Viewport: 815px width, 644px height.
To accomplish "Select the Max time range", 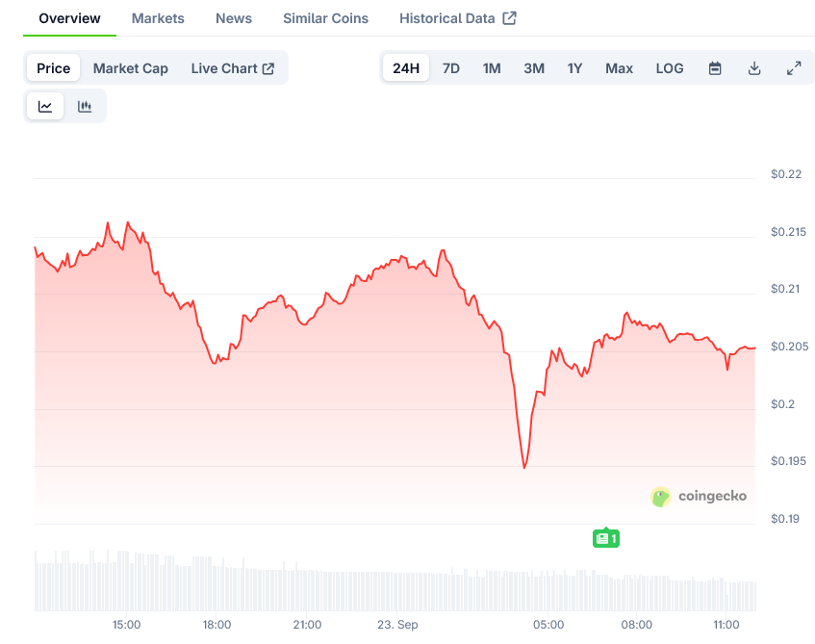I will tap(619, 68).
